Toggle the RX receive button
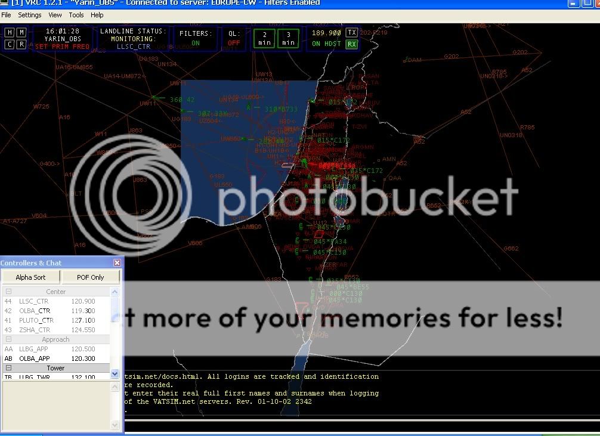Image resolution: width=600 pixels, height=436 pixels. [352, 44]
